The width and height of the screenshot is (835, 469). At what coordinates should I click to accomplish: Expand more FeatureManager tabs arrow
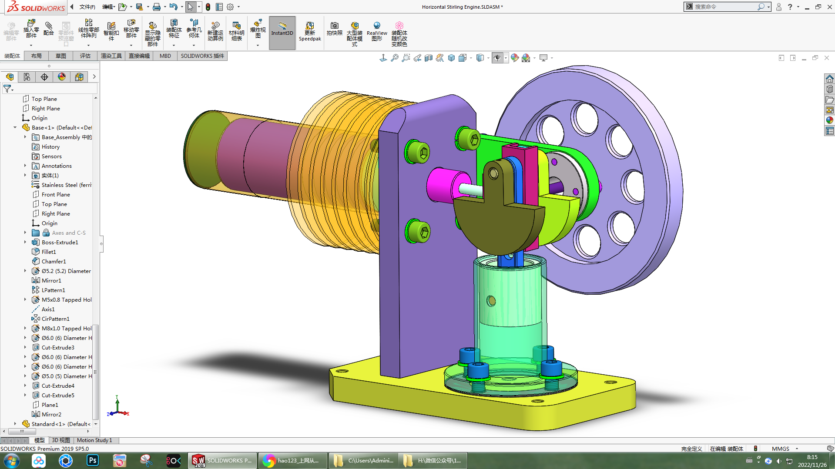(94, 77)
